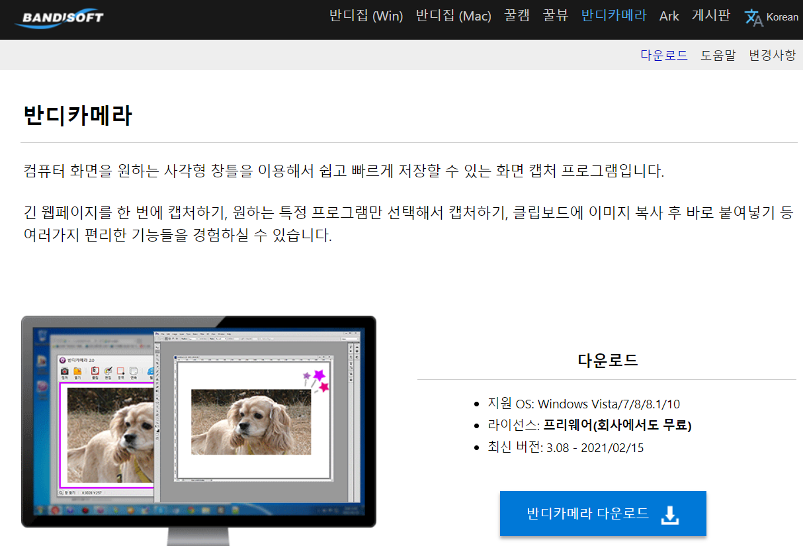Click the Bandisoft logo
The height and width of the screenshot is (546, 803).
coord(59,18)
